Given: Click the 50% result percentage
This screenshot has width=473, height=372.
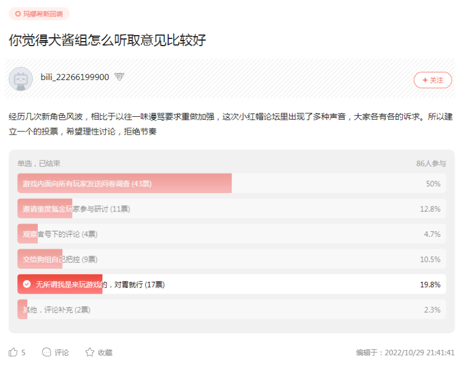Looking at the screenshot, I should click(x=433, y=183).
